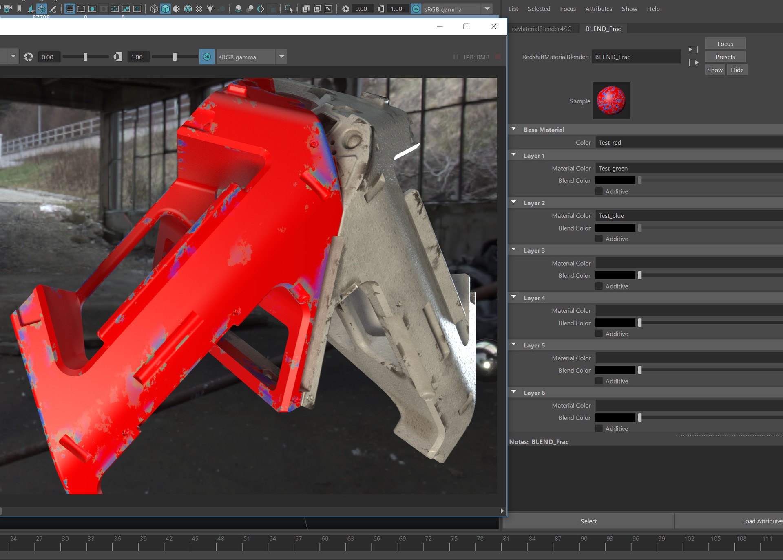Click Layer 1 Blend Color swatch

click(615, 180)
